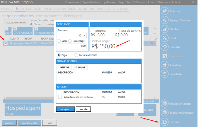Enable the propina checkbox

tap(92, 30)
